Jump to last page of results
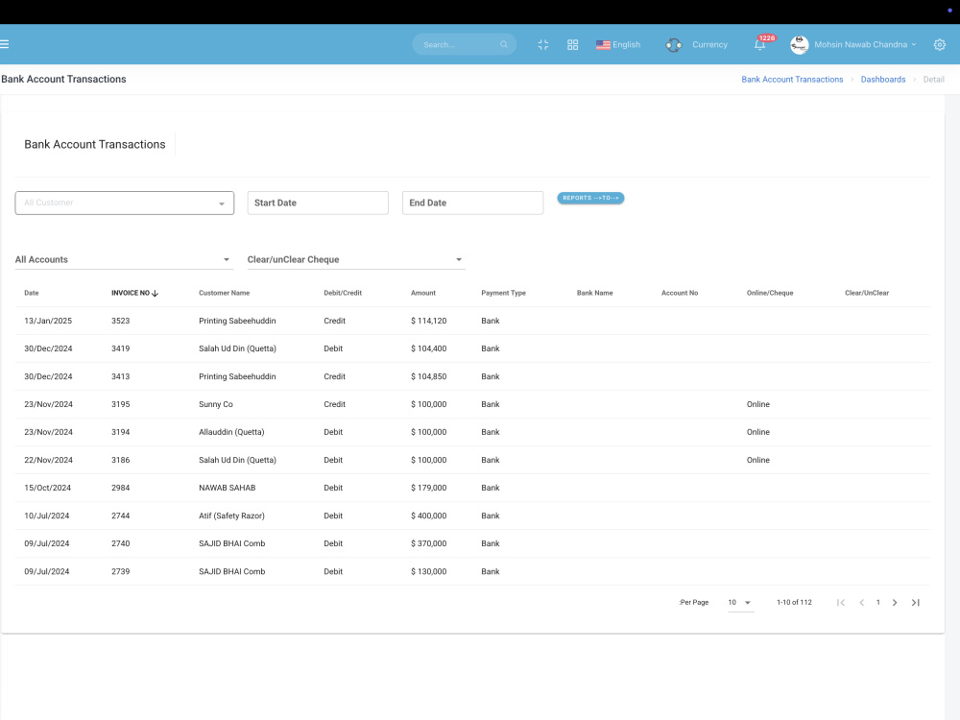The width and height of the screenshot is (960, 720). coord(915,603)
